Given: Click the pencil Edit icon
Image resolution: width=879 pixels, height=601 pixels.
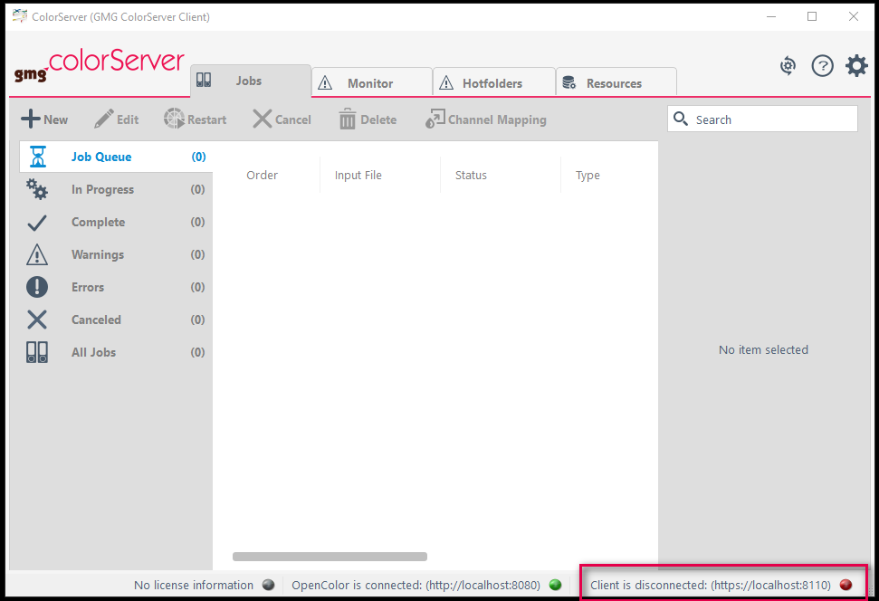Looking at the screenshot, I should [104, 119].
